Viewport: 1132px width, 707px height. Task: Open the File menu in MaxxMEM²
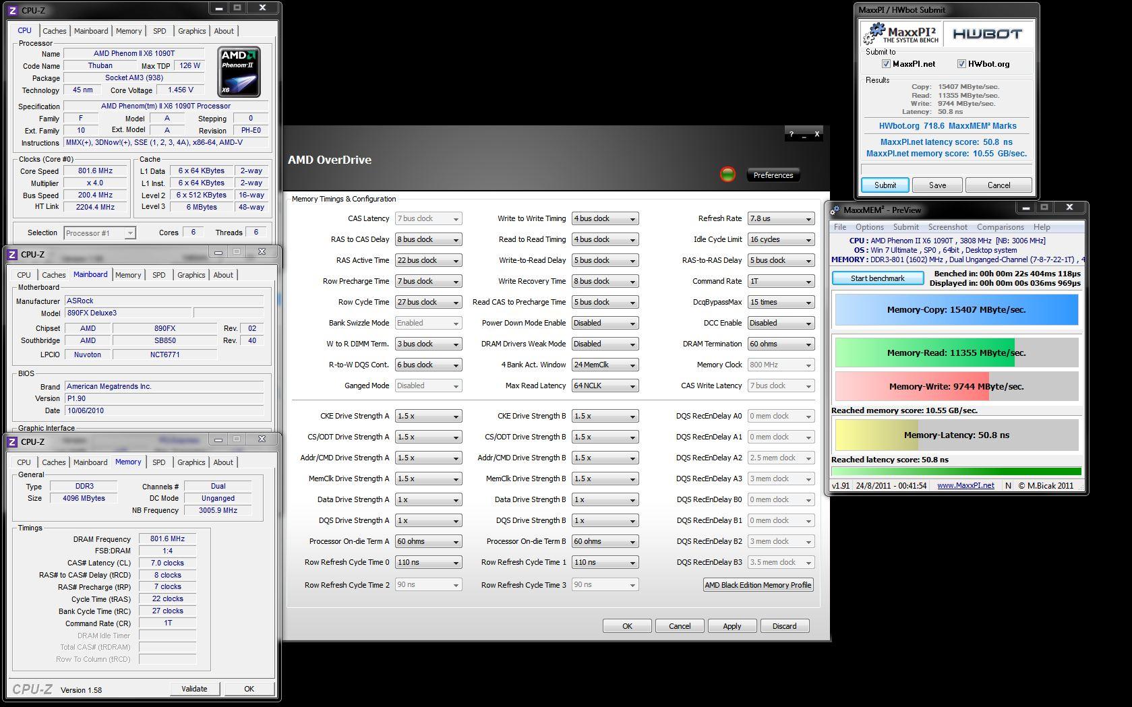[840, 227]
